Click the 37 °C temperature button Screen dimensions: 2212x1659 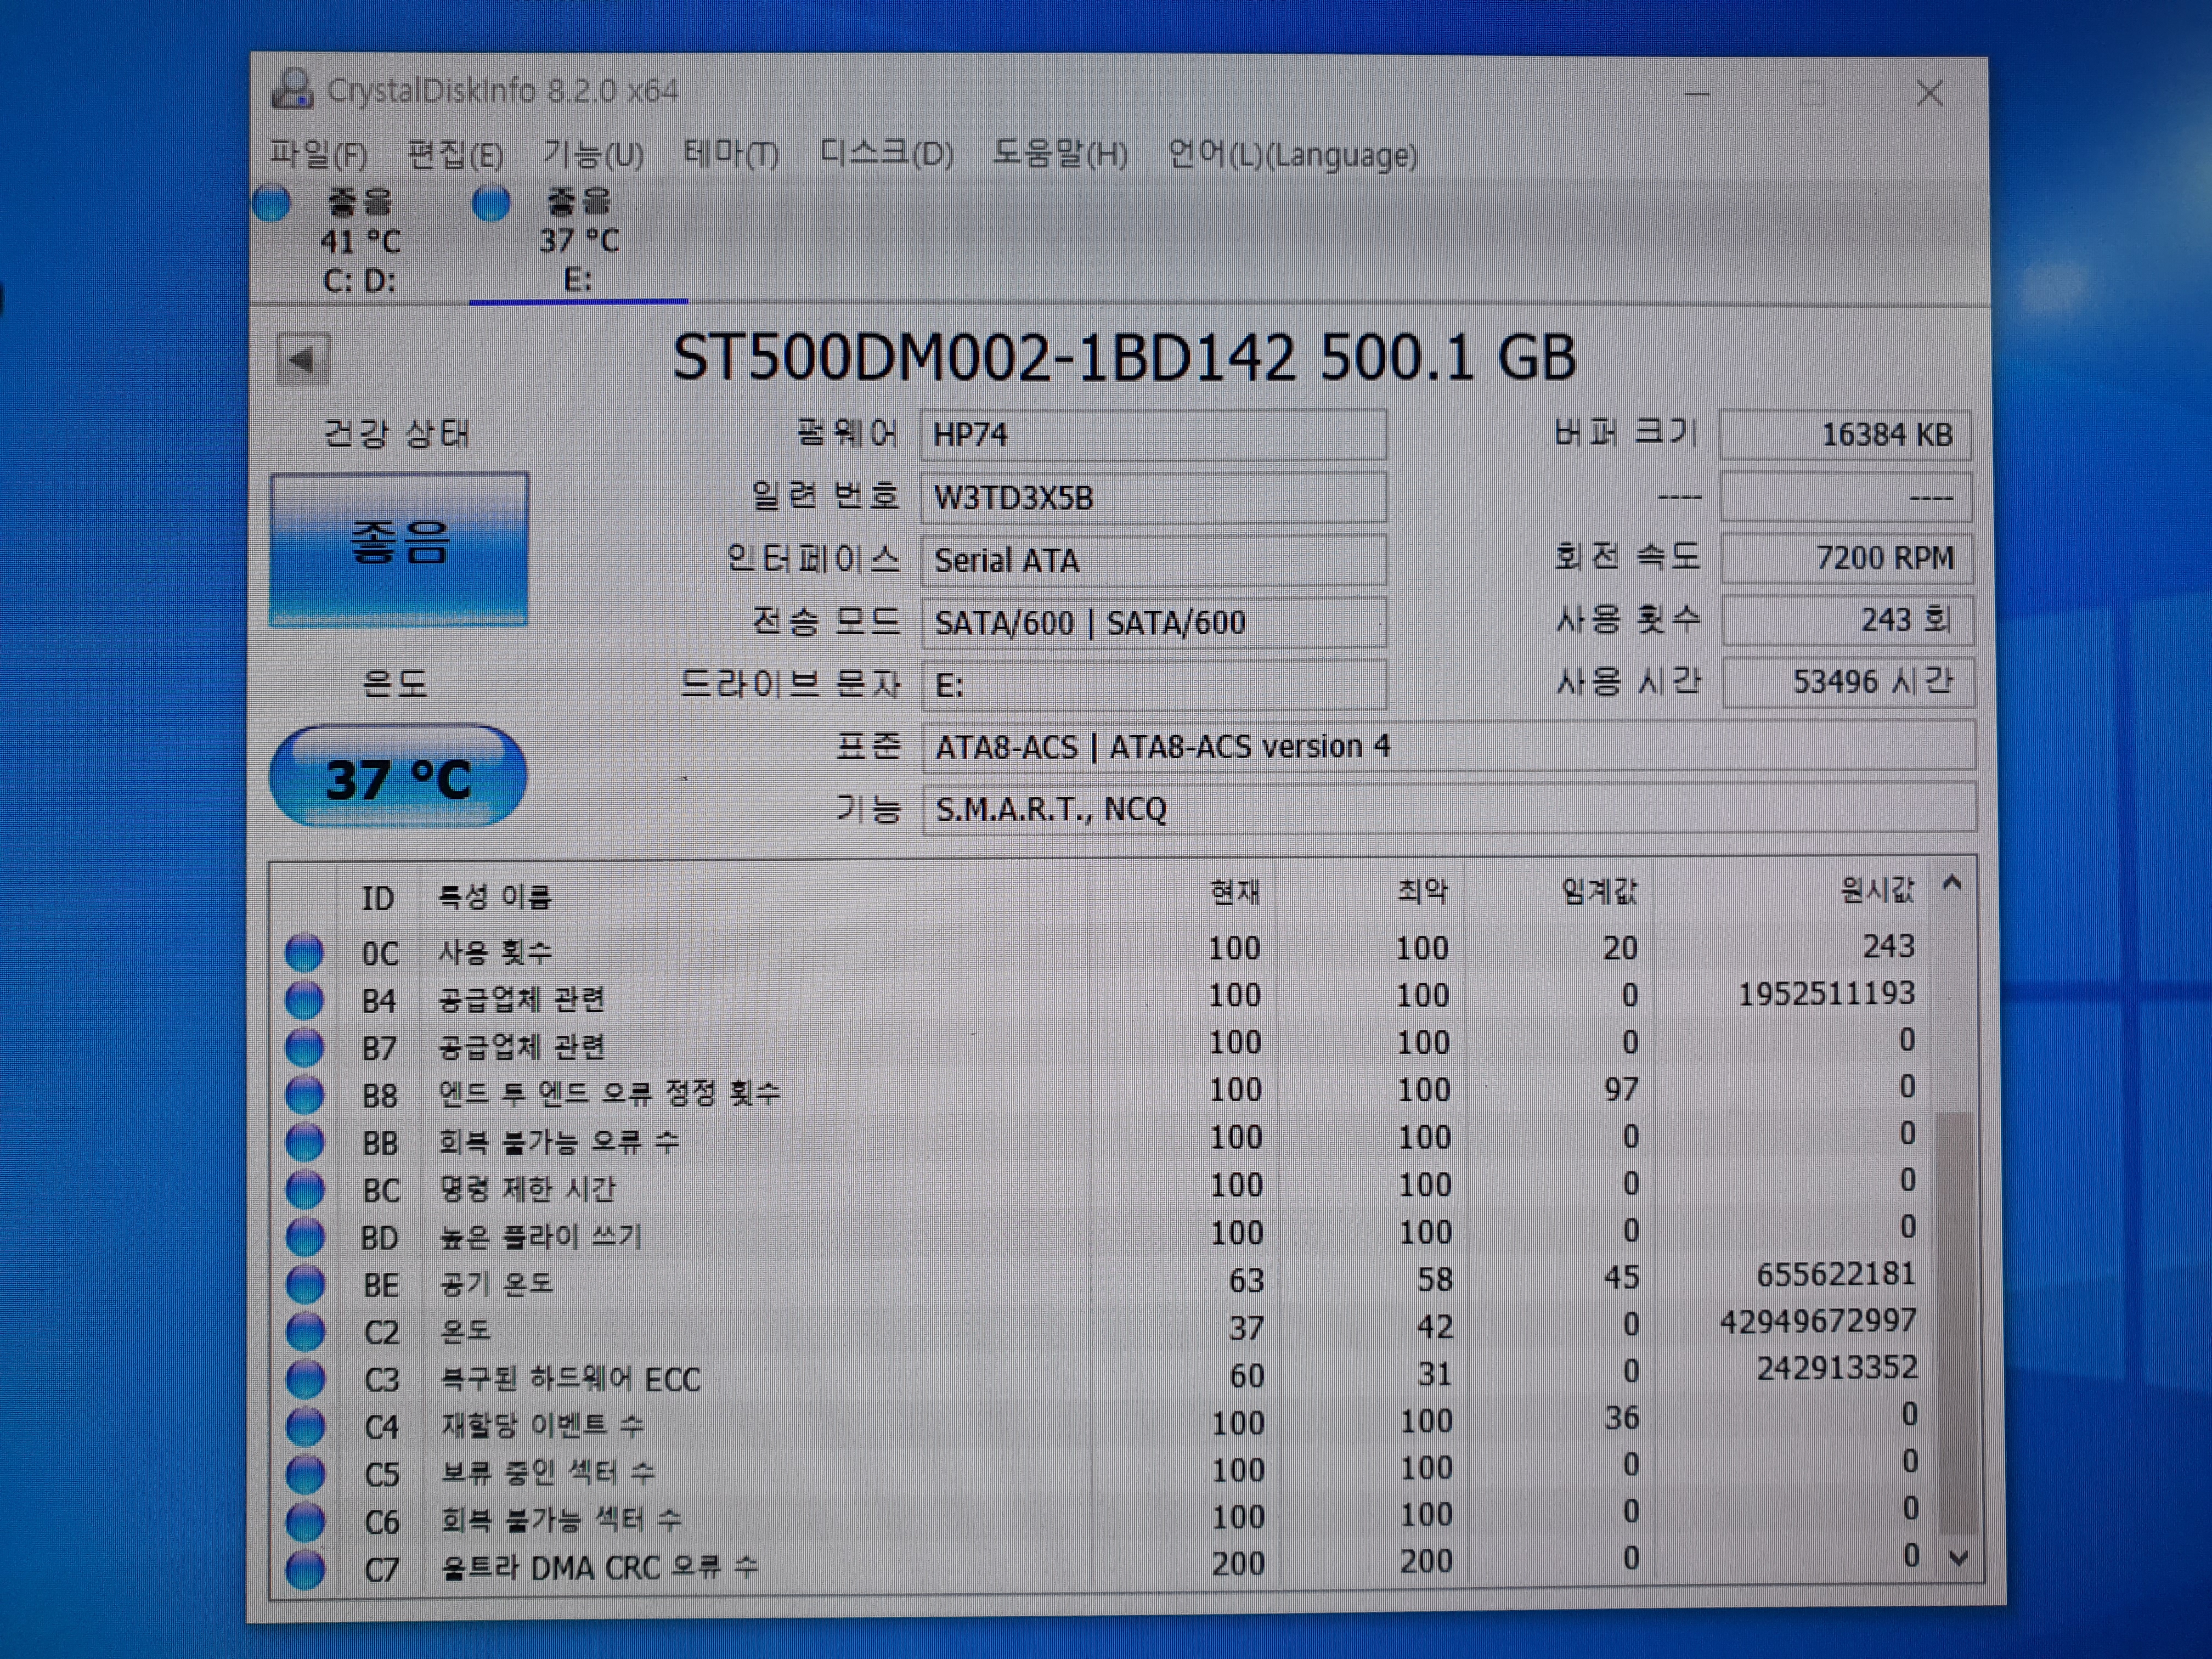pyautogui.click(x=398, y=777)
